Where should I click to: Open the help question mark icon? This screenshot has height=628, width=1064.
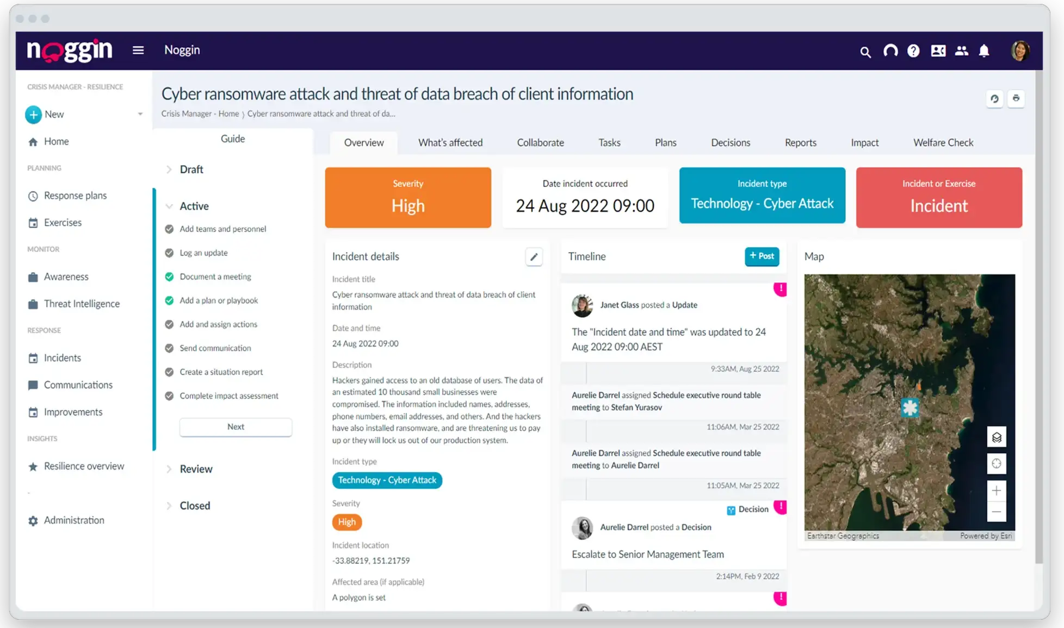tap(913, 51)
